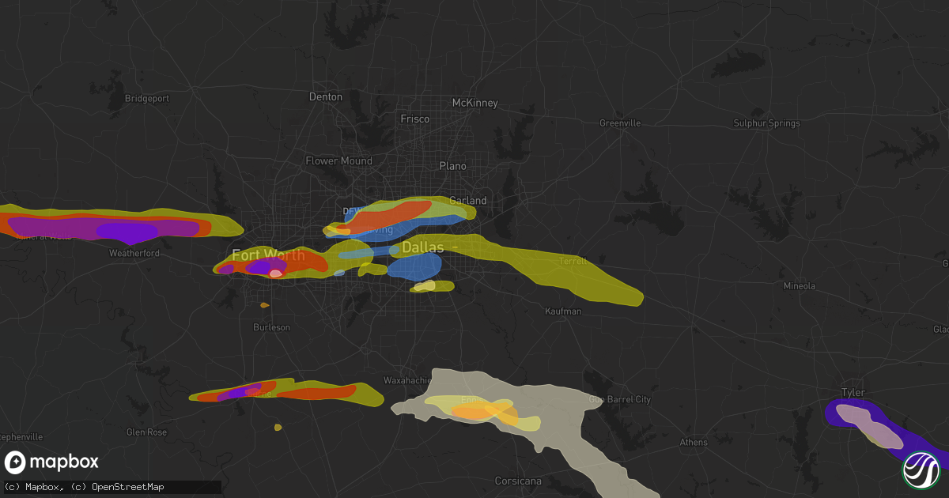949x498 pixels.
Task: Select the Weatherford label
Action: click(x=134, y=253)
